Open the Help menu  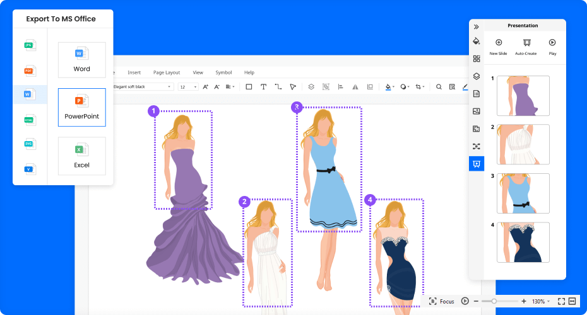(x=249, y=72)
